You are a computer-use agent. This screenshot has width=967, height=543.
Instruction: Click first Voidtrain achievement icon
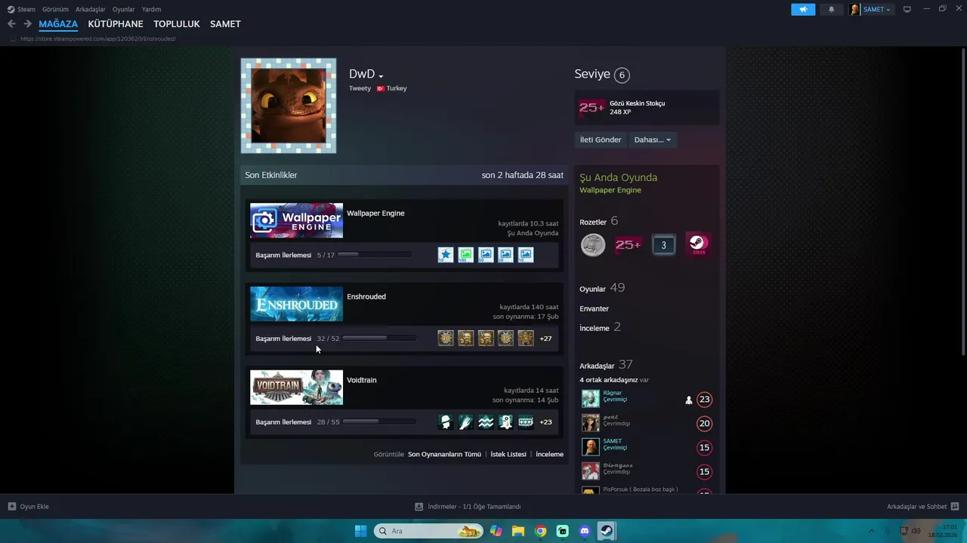446,422
